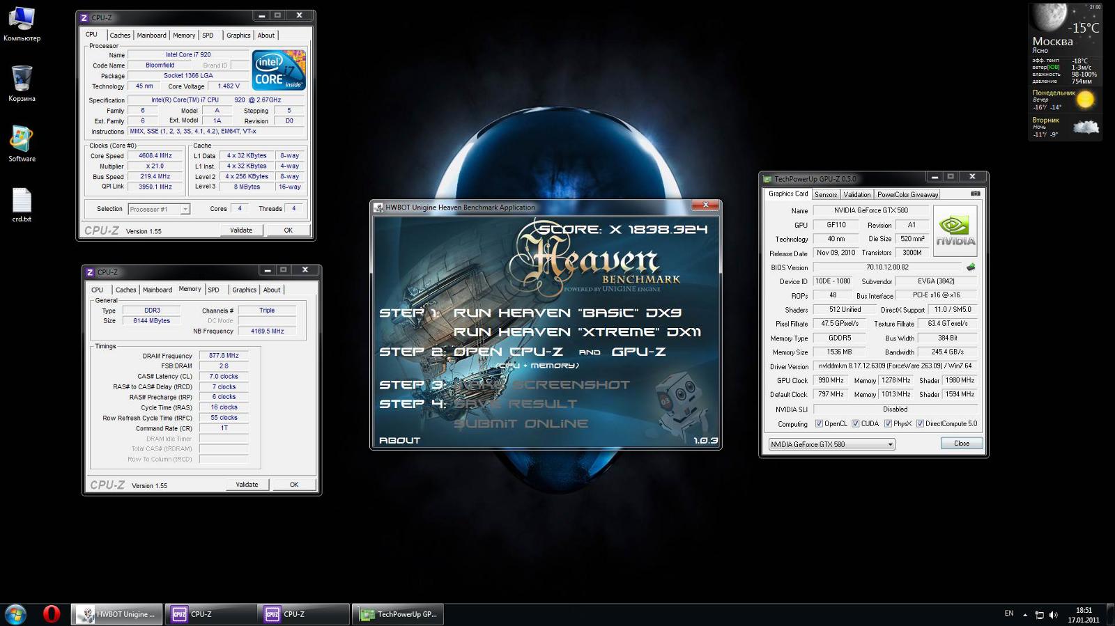
Task: Click OK in Memory CPU-Z window
Action: pyautogui.click(x=294, y=485)
